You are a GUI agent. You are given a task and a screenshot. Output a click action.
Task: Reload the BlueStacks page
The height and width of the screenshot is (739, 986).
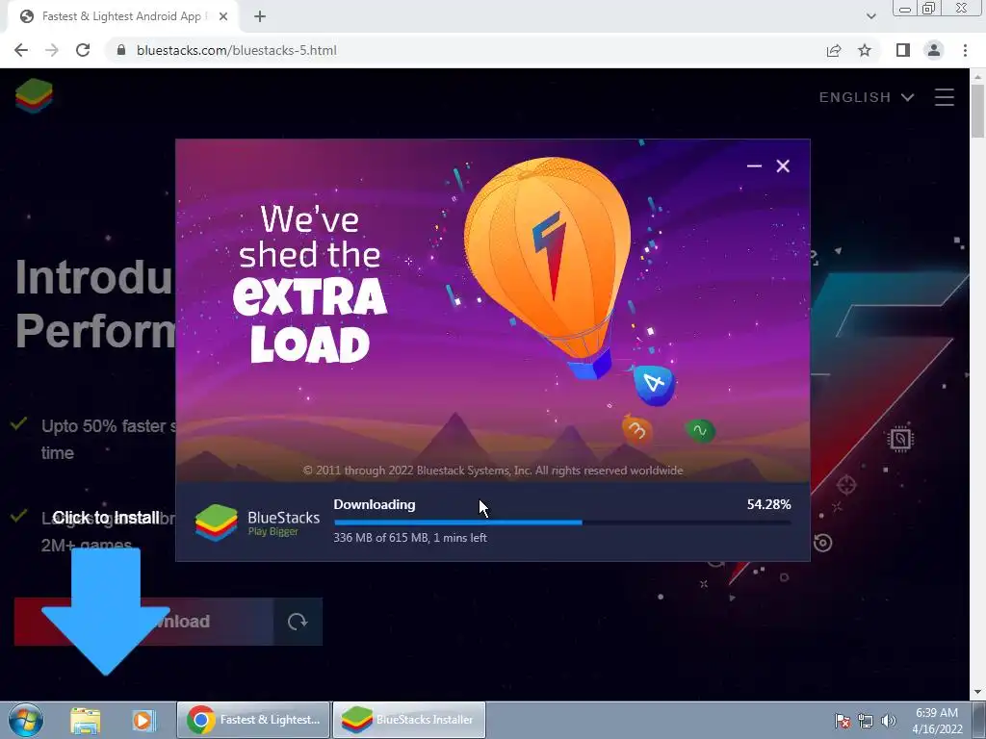[83, 50]
